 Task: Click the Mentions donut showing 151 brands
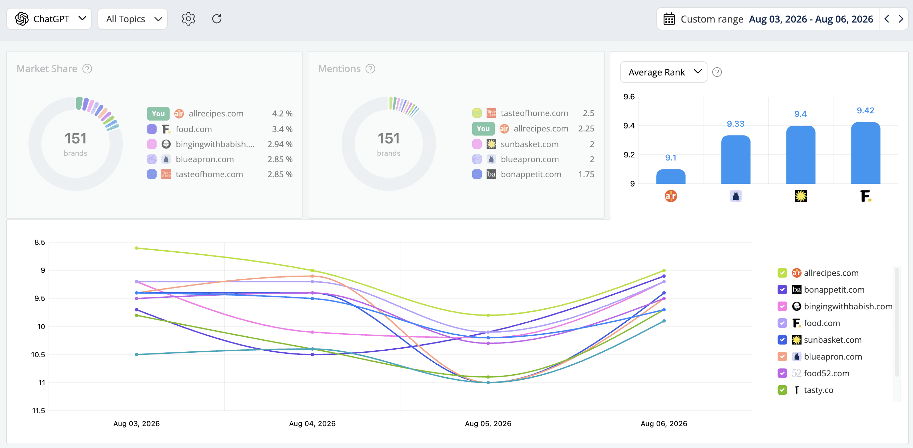pyautogui.click(x=389, y=144)
